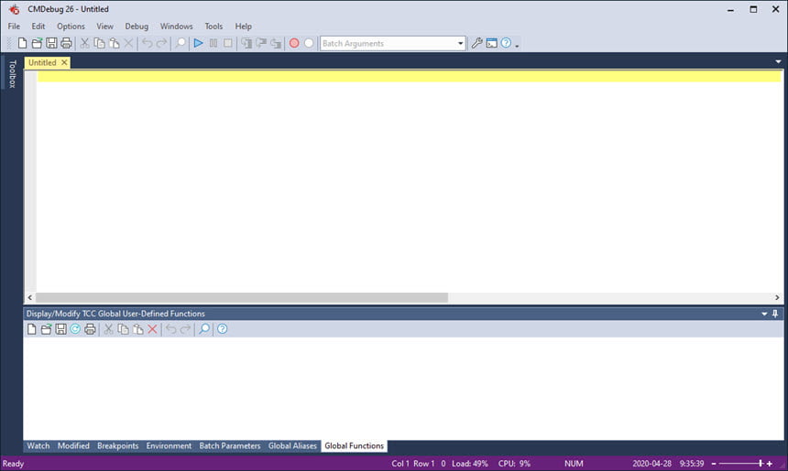Click the New file icon in main toolbar

(22, 43)
